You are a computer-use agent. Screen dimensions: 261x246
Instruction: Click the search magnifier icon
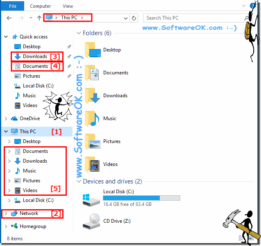click(246, 18)
